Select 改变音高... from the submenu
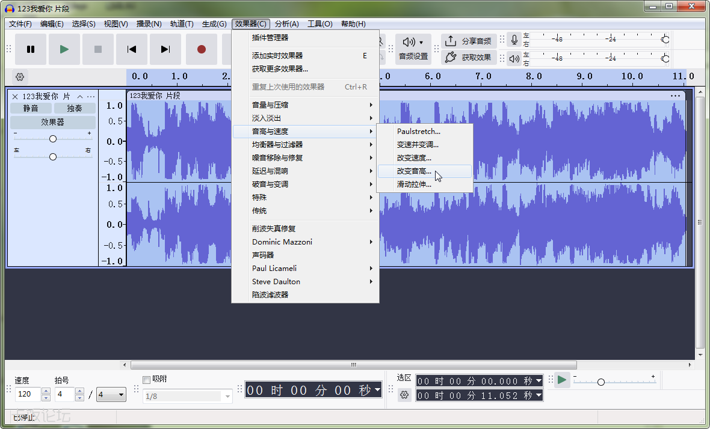This screenshot has height=429, width=710. coord(425,171)
